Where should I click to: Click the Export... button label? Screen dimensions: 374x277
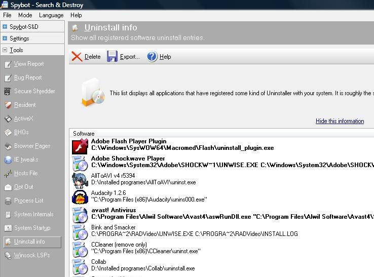coord(130,57)
